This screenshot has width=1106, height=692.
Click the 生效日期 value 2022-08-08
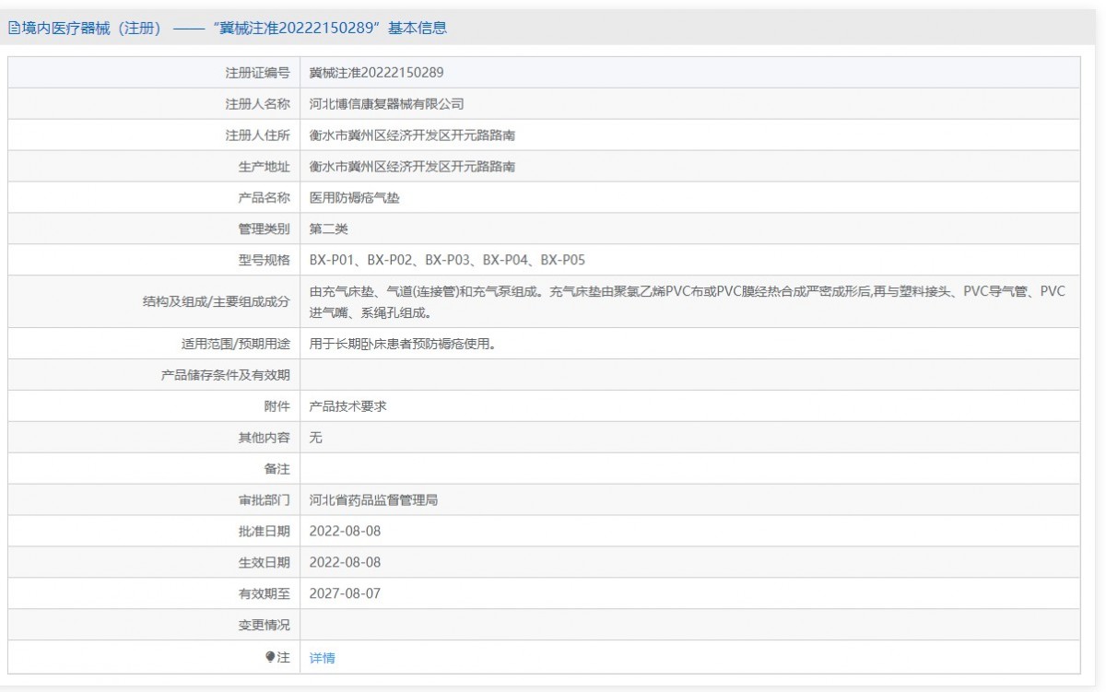(345, 563)
